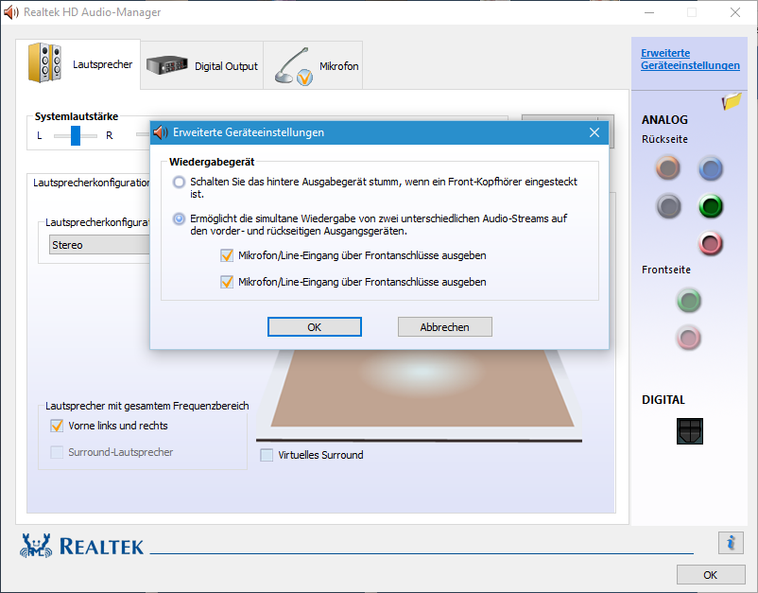This screenshot has width=758, height=593.
Task: Click the Systemlautstärke label
Action: point(77,116)
